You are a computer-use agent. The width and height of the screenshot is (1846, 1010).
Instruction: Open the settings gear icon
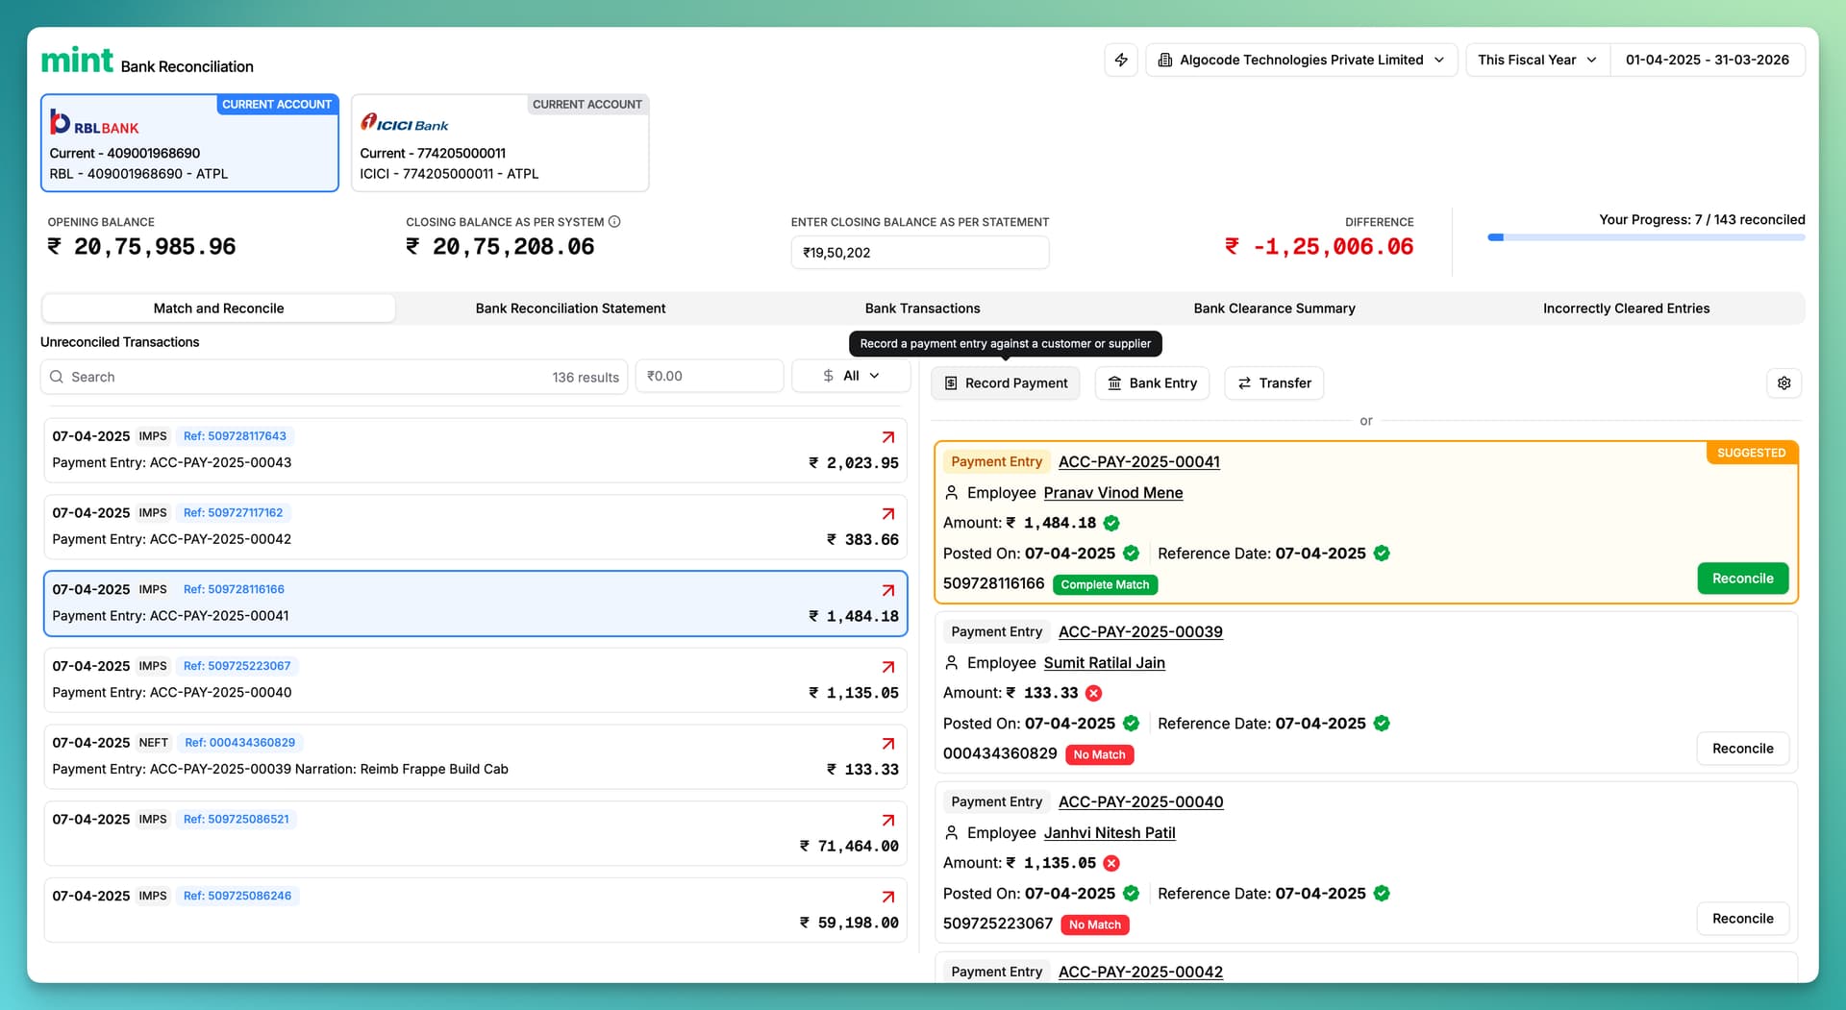pos(1784,383)
